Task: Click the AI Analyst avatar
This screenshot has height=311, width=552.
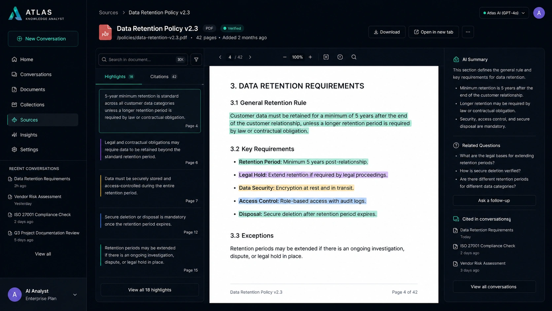Action: 15,294
